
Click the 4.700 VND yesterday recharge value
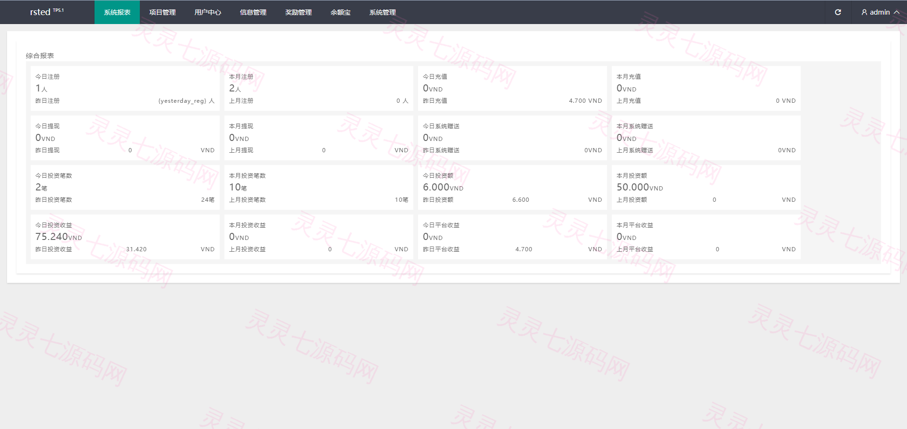point(585,101)
